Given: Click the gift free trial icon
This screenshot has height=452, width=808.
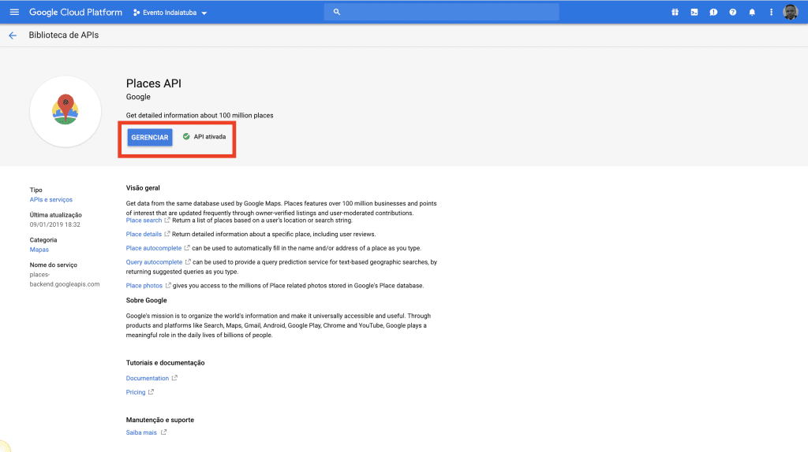Looking at the screenshot, I should click(675, 13).
